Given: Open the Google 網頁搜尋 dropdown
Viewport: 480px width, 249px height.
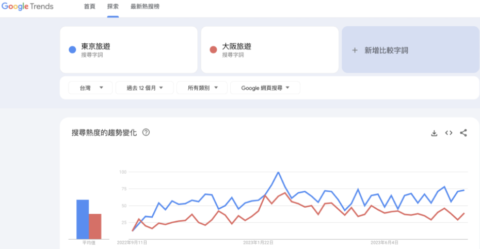Looking at the screenshot, I should coord(265,88).
